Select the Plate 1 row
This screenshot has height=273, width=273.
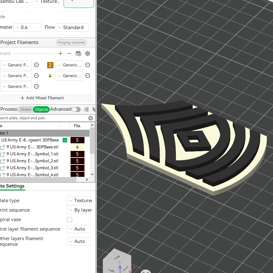click(45, 133)
